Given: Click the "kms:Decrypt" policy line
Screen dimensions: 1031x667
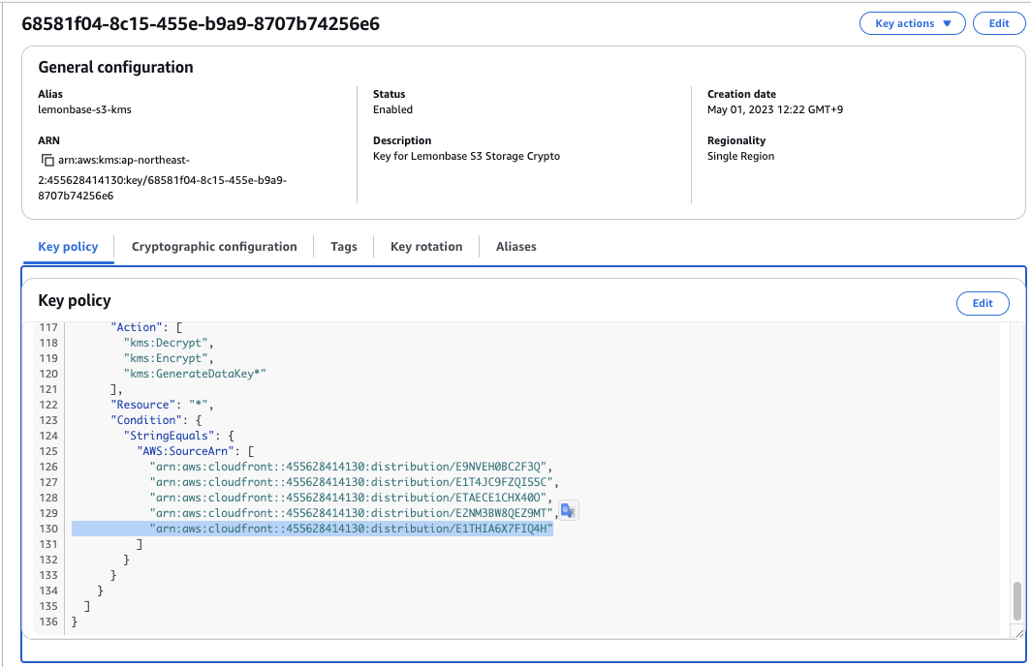Looking at the screenshot, I should (169, 343).
